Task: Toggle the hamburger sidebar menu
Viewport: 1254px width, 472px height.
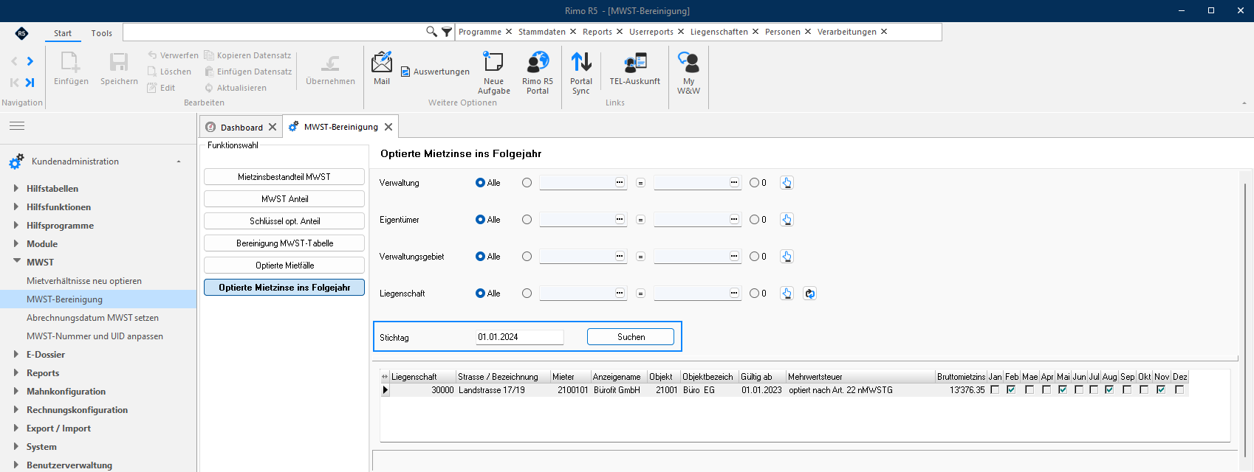Action: 17,126
